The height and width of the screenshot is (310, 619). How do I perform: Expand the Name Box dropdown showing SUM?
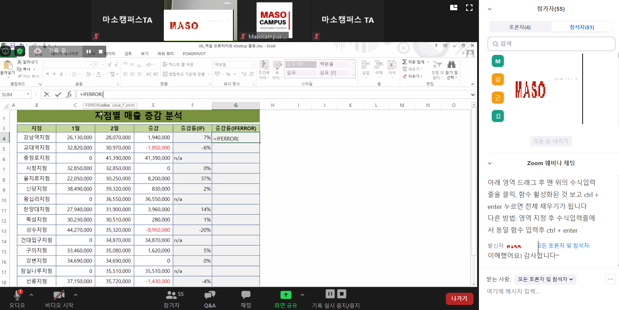28,94
